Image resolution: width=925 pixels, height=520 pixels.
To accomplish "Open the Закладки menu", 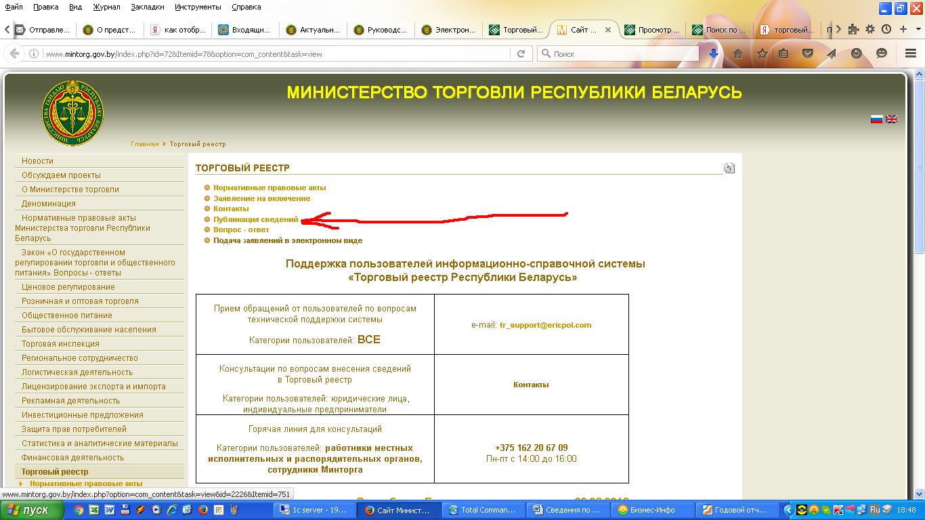I will coord(147,7).
